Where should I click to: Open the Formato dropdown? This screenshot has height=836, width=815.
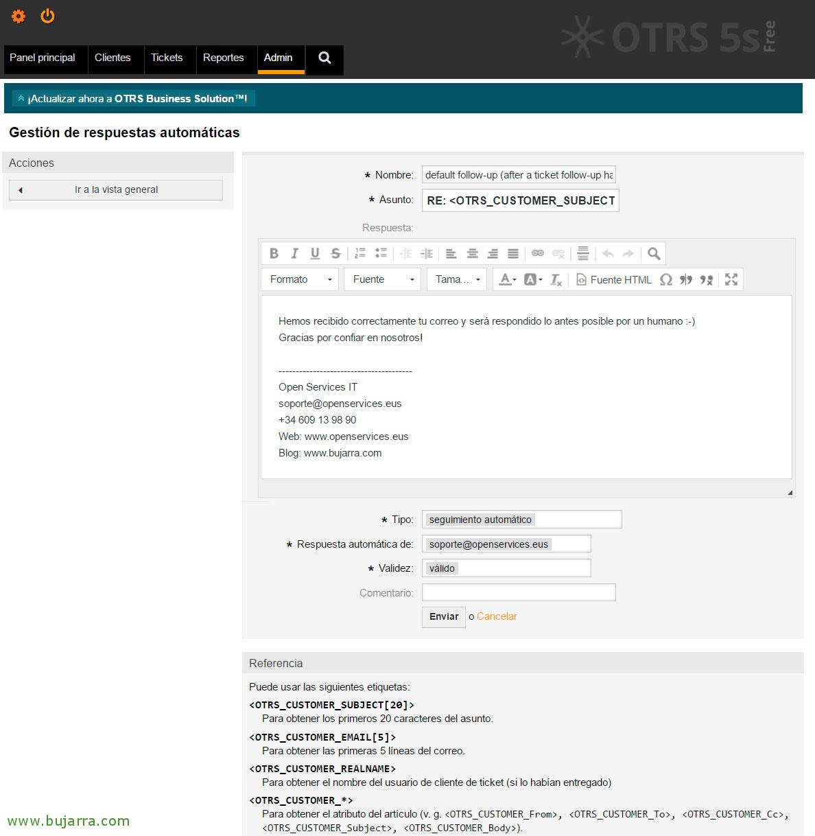300,279
